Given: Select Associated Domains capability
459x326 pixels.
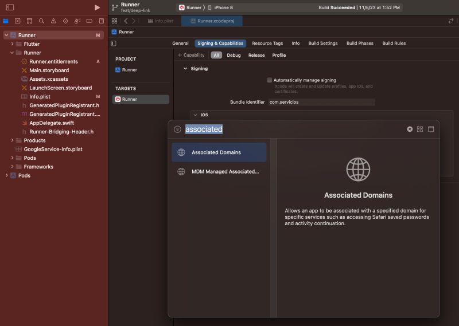Looking at the screenshot, I should (219, 152).
